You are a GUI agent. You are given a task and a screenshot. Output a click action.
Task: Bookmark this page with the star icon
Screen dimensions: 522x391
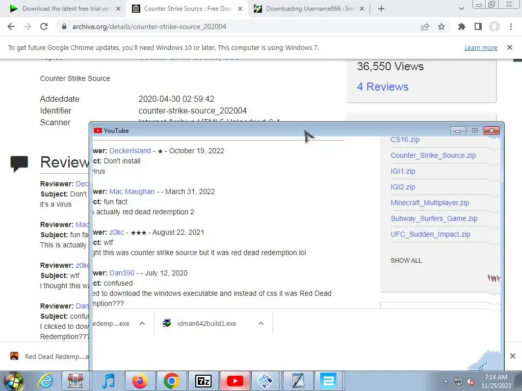[441, 26]
